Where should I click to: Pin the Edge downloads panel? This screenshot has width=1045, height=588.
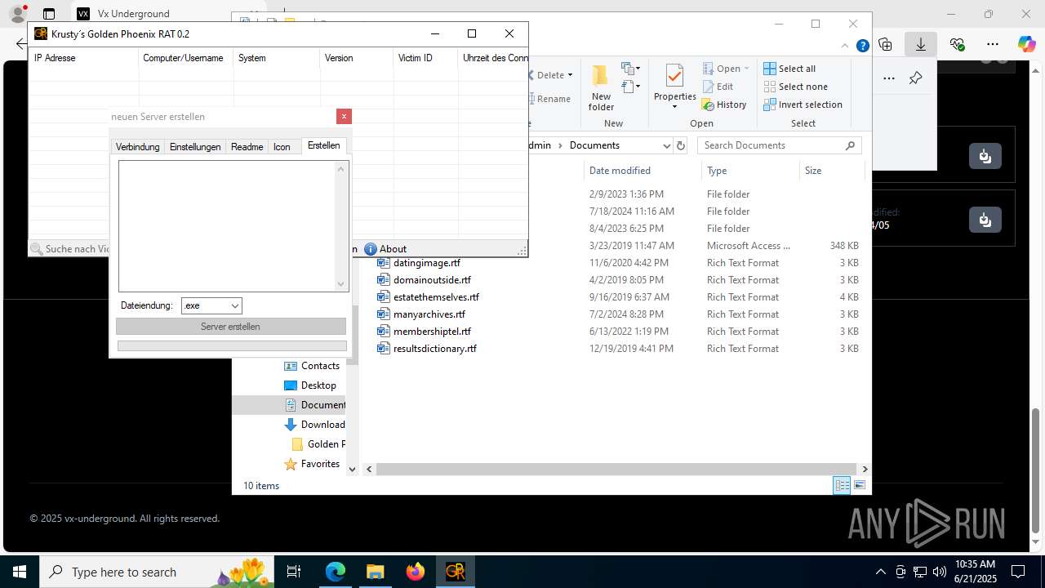(x=915, y=78)
